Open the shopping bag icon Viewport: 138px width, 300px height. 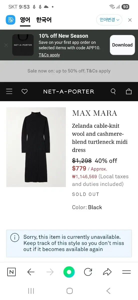(x=129, y=91)
